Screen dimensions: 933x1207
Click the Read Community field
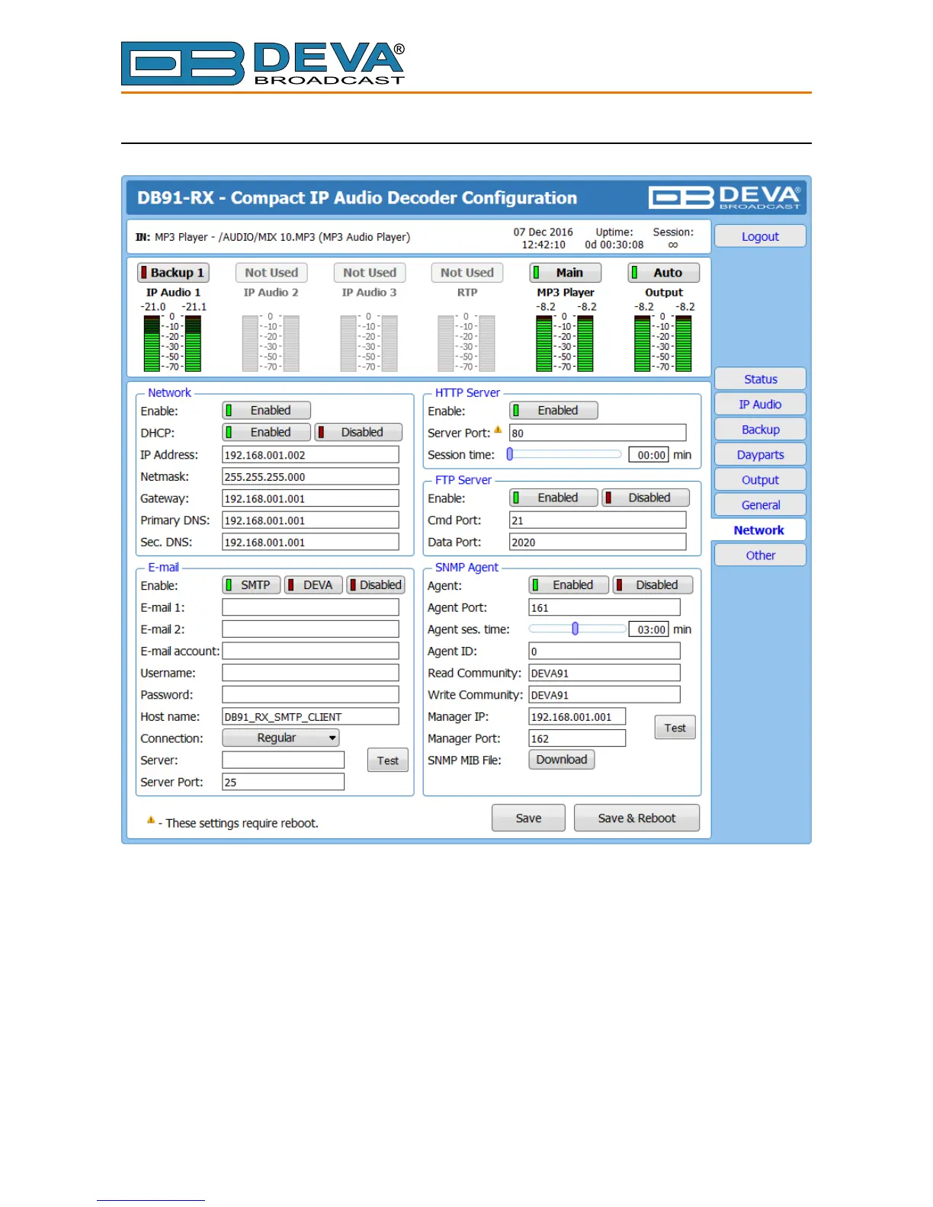[604, 674]
